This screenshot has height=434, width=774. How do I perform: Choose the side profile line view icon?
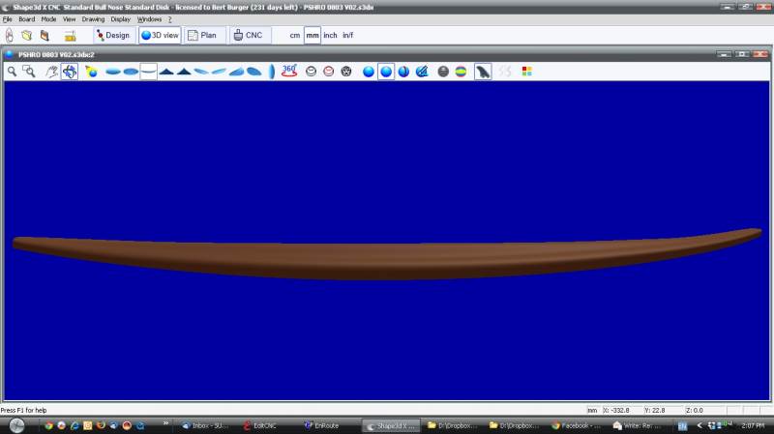click(x=148, y=71)
